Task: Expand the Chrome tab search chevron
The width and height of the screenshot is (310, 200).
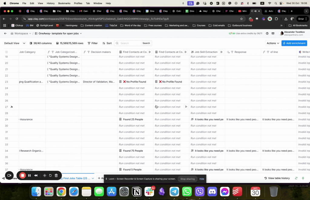Action: pyautogui.click(x=306, y=11)
